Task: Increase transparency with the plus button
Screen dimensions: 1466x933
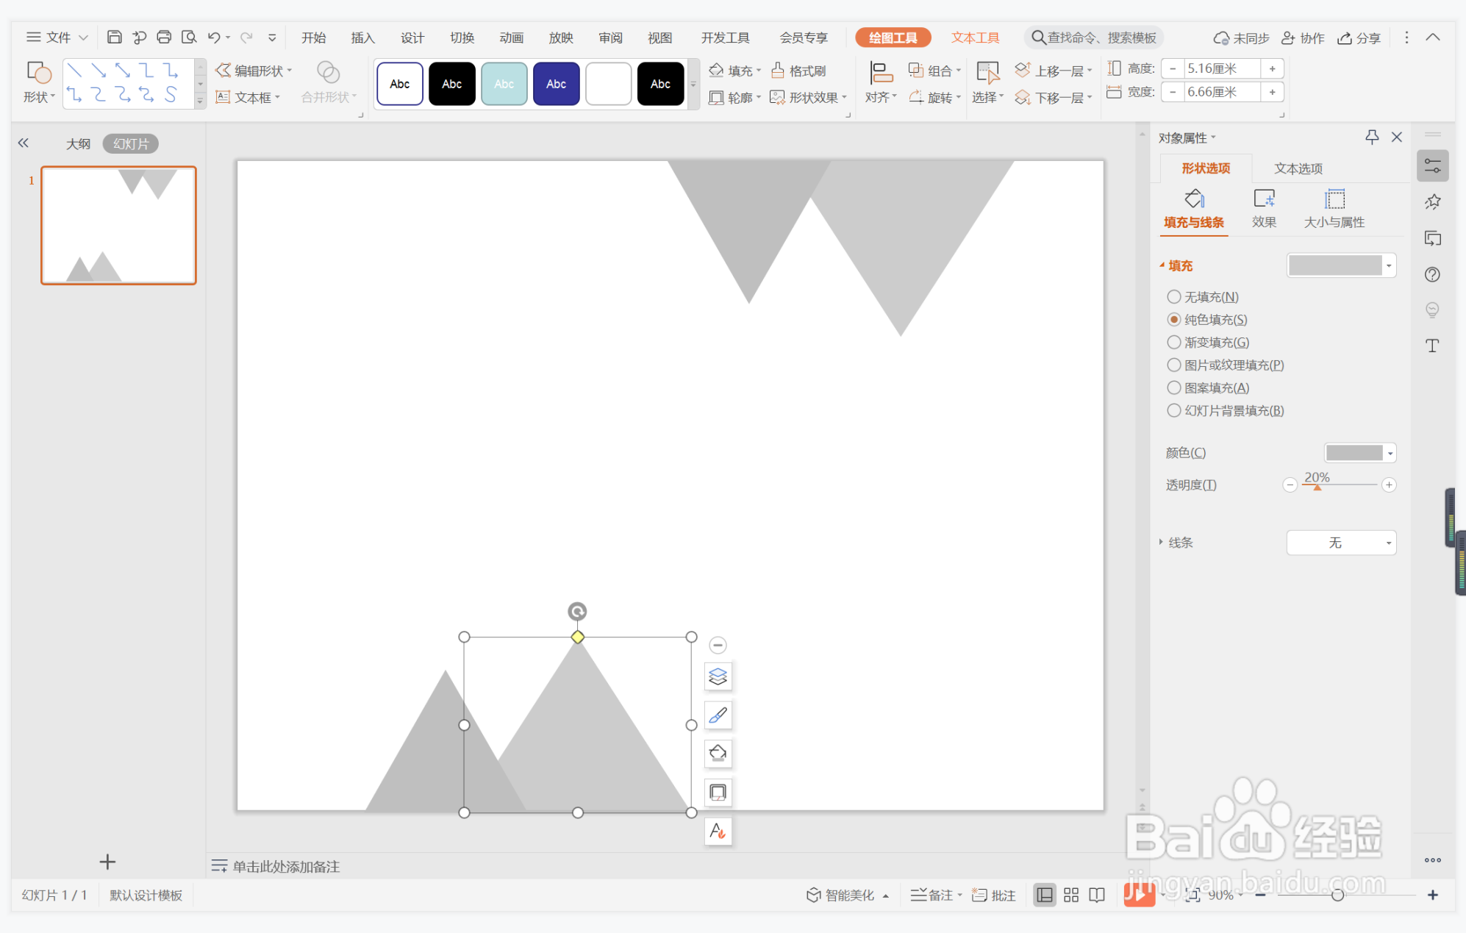Action: [1389, 485]
